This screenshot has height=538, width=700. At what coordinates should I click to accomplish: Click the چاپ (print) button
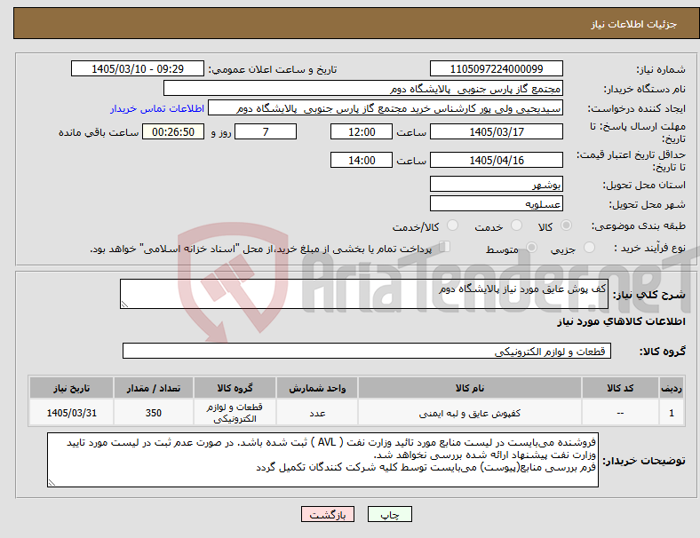(x=389, y=514)
